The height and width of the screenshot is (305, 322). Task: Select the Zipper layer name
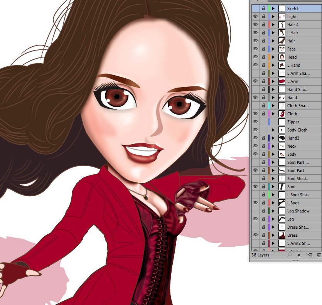(293, 122)
